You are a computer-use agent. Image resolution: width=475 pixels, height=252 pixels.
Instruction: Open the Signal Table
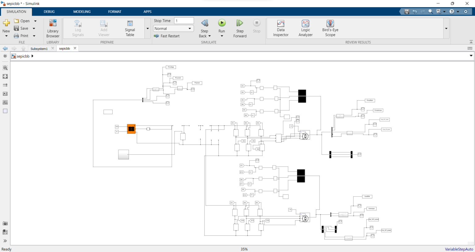point(130,28)
